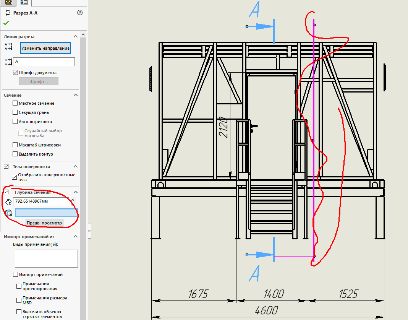Click the section view icon beside Разрез A-A
This screenshot has height=320, width=408.
(7, 13)
